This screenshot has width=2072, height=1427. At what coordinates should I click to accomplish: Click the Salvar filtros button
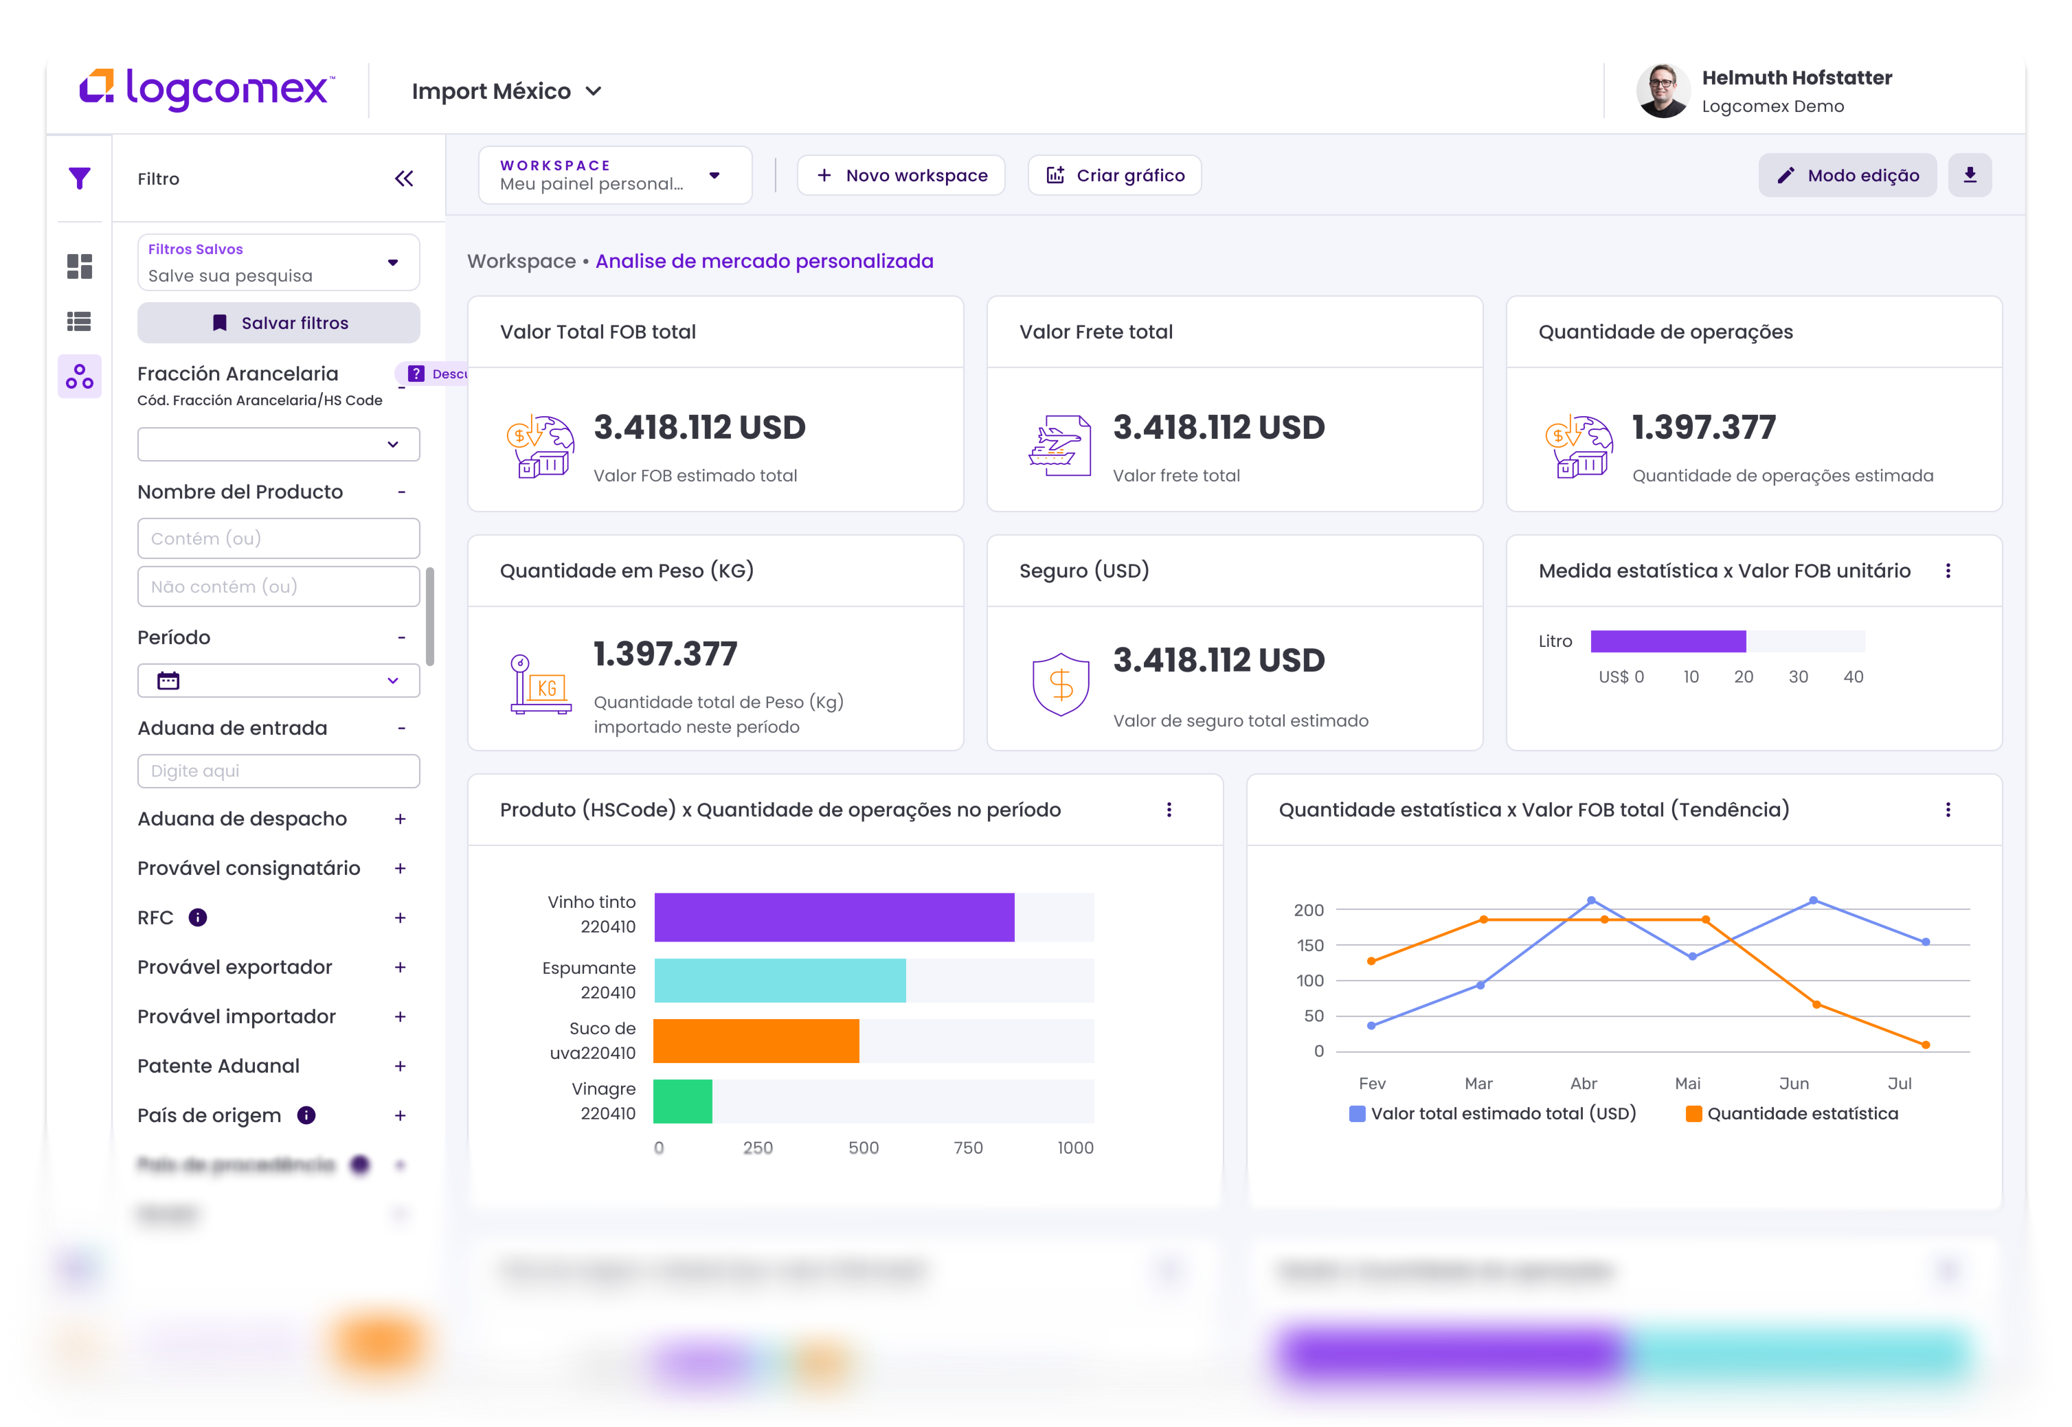278,323
